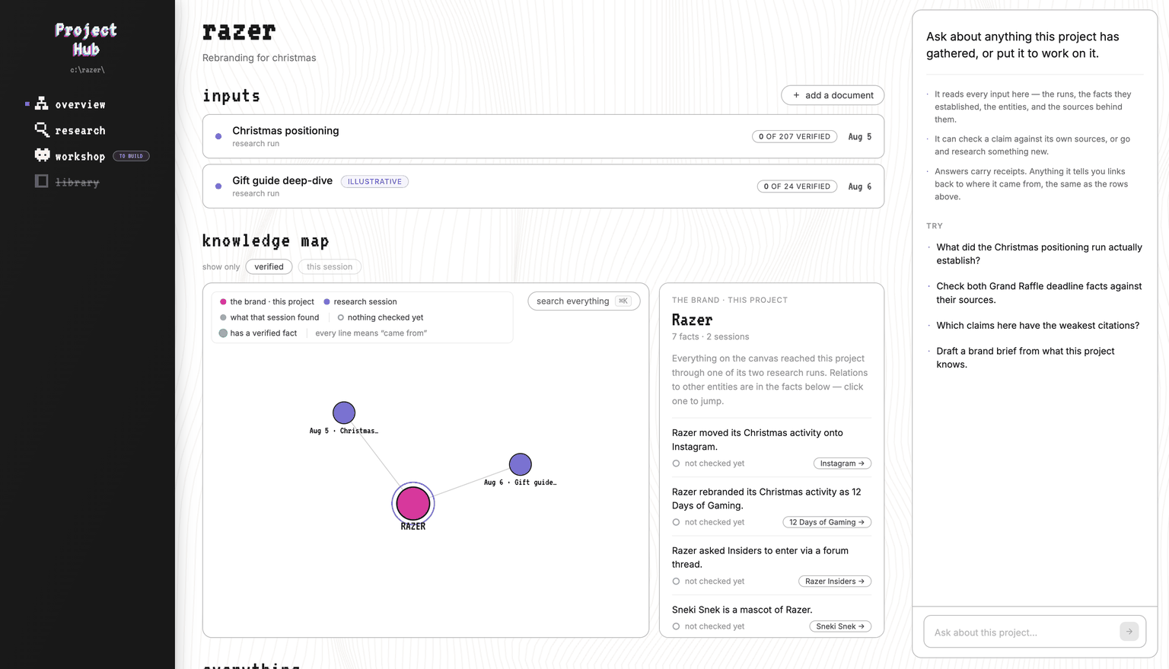Jump to Sneki Snek entity
1169x669 pixels.
click(x=840, y=626)
